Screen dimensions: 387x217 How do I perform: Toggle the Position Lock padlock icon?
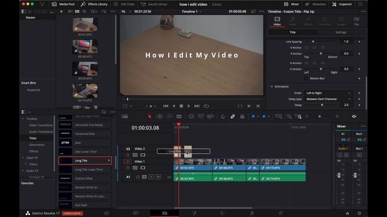pos(242,116)
